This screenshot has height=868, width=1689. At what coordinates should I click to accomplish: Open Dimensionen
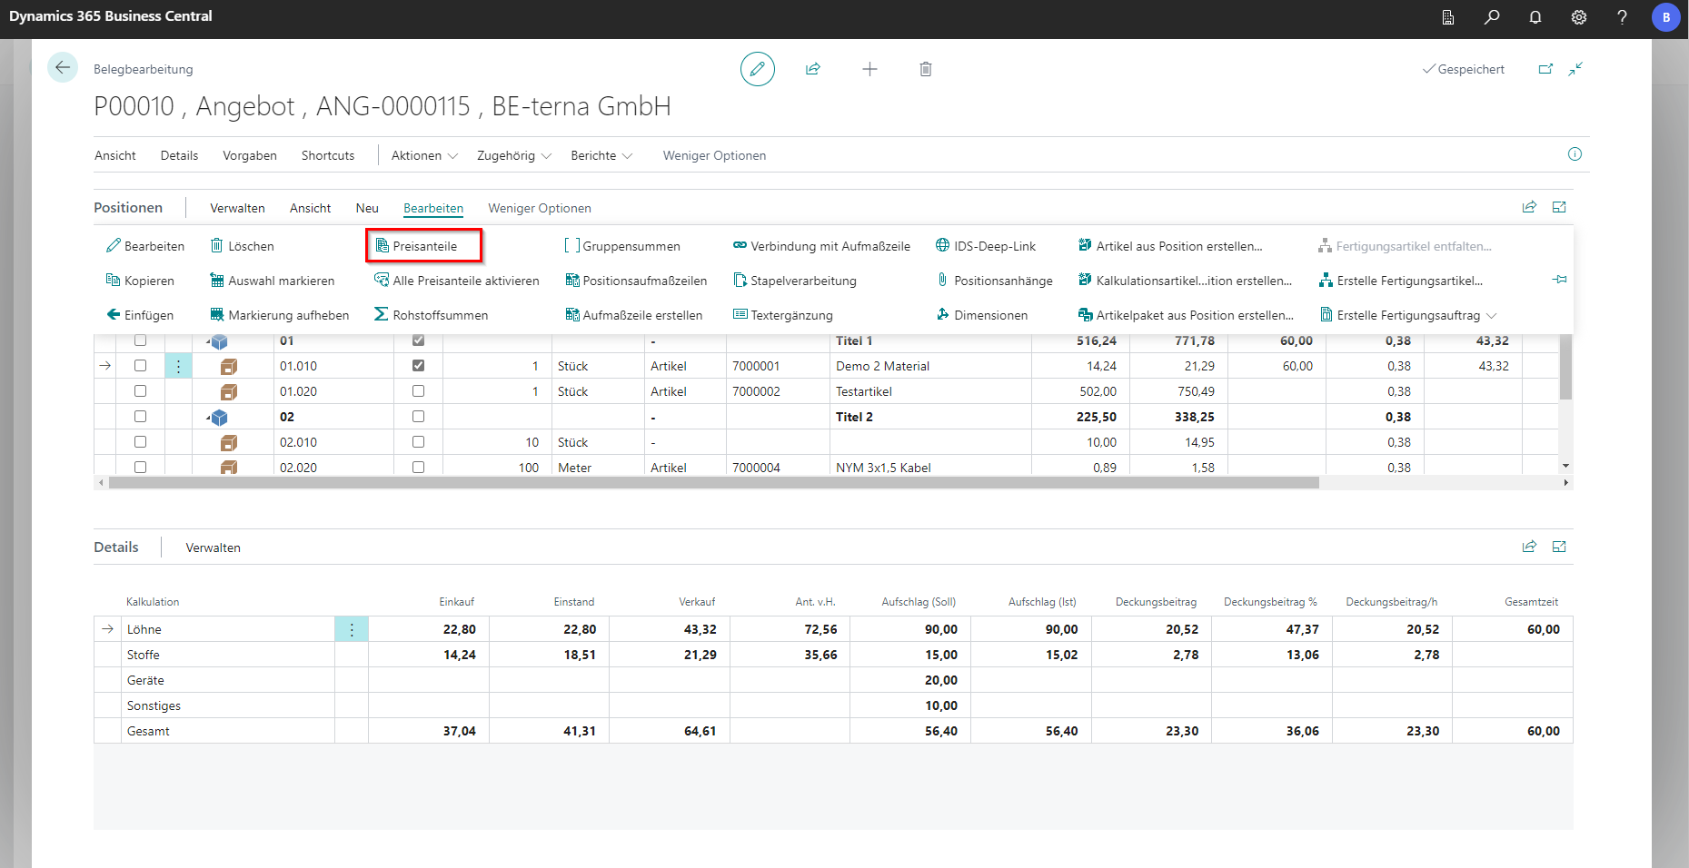[x=982, y=315]
